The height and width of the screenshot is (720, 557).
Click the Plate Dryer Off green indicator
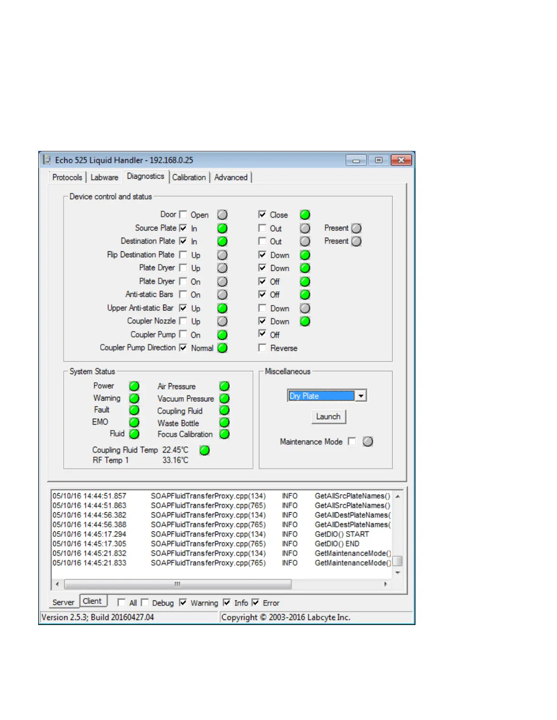pyautogui.click(x=305, y=281)
